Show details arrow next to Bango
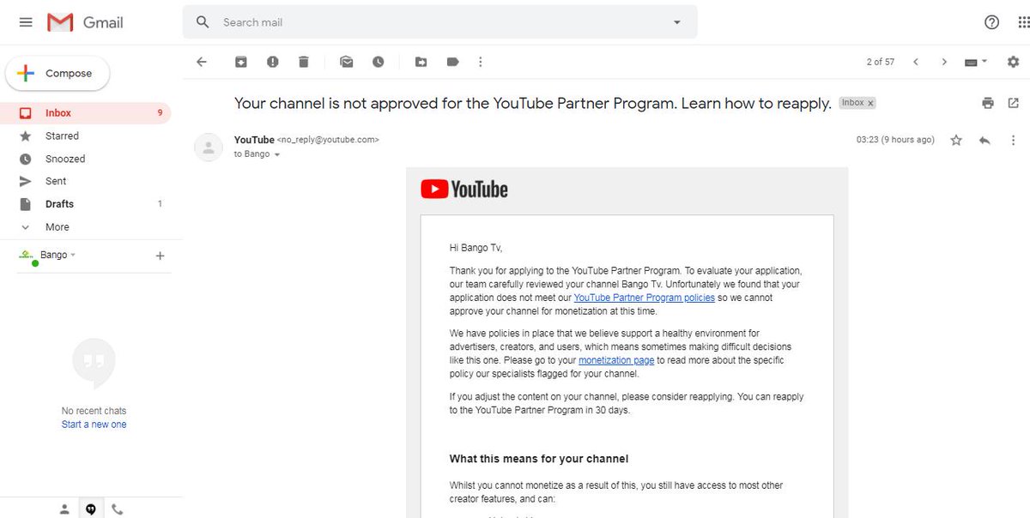 277,155
